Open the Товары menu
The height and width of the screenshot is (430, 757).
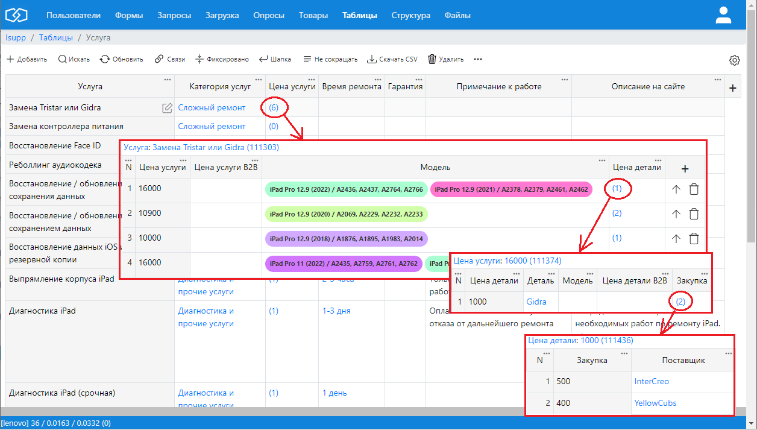click(313, 16)
